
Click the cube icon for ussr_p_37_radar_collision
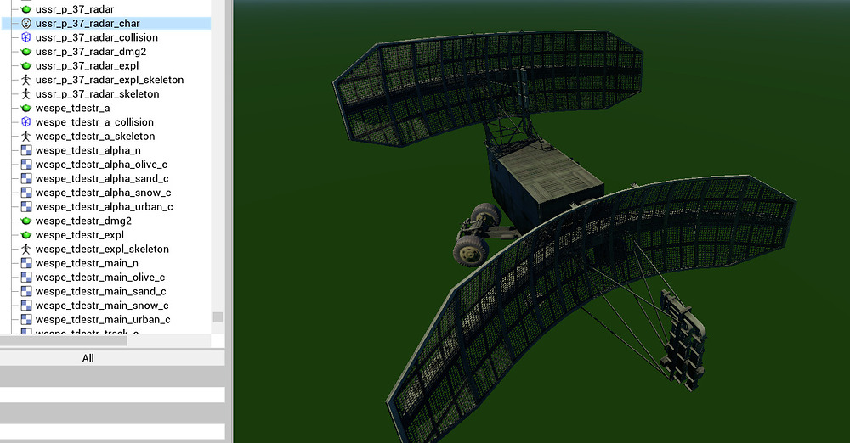click(x=26, y=37)
